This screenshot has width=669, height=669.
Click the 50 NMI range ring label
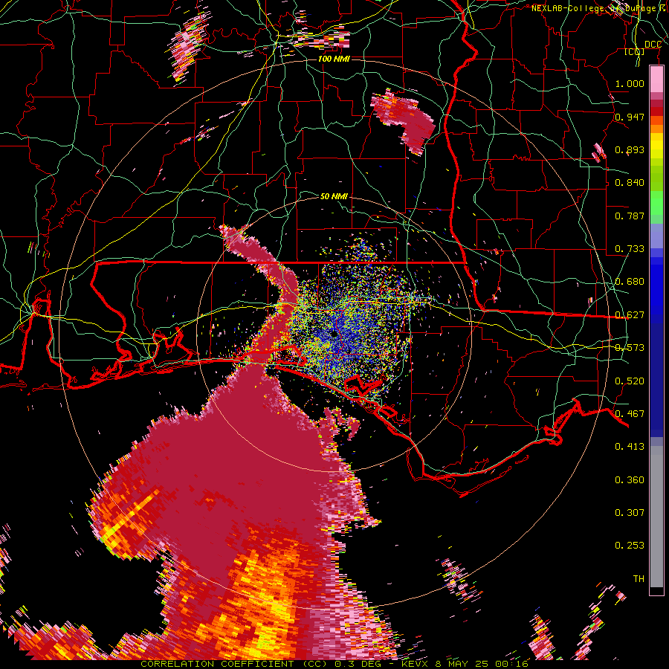(x=334, y=196)
